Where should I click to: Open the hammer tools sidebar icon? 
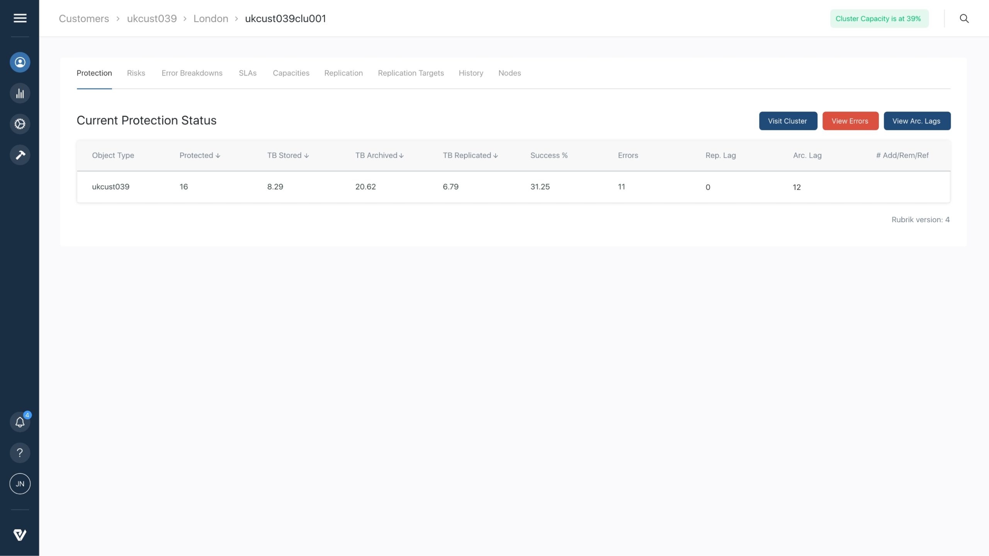pyautogui.click(x=20, y=155)
